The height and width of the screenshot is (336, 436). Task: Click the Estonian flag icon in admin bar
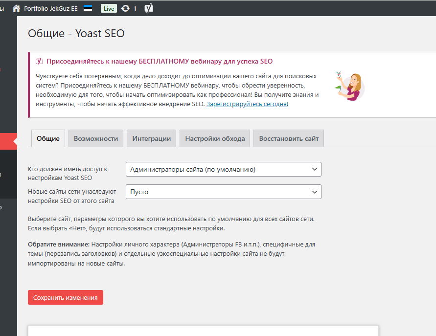pos(88,8)
